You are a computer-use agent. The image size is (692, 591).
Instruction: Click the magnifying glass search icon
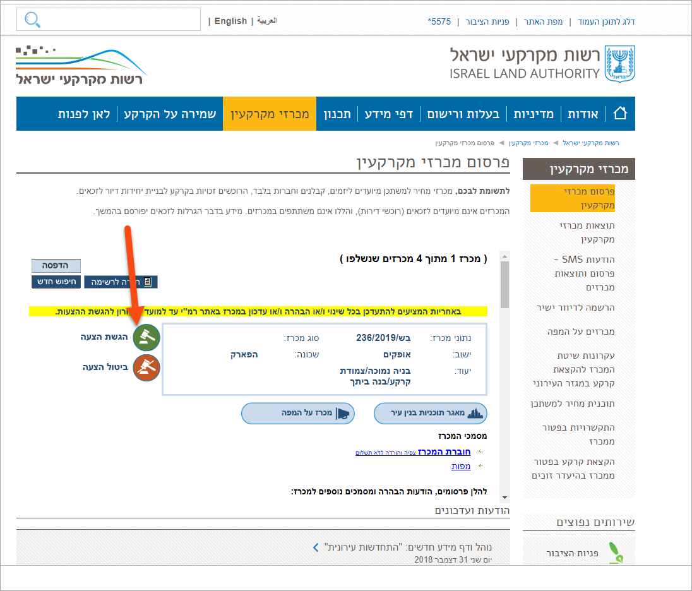pos(32,20)
